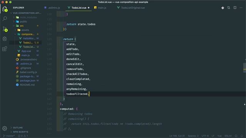Click the notification bell in status bar
Image resolution: width=246 pixels, height=138 pixels.
(x=242, y=136)
